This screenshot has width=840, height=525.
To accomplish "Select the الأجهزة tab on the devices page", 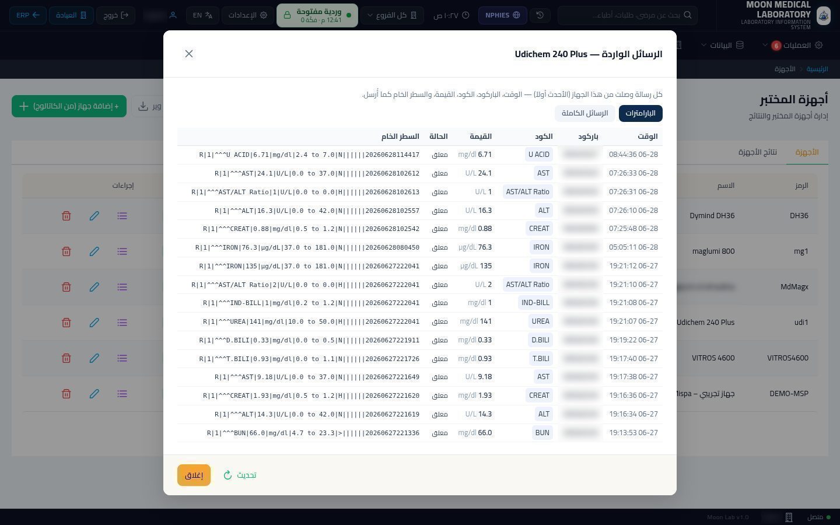I will [x=807, y=152].
